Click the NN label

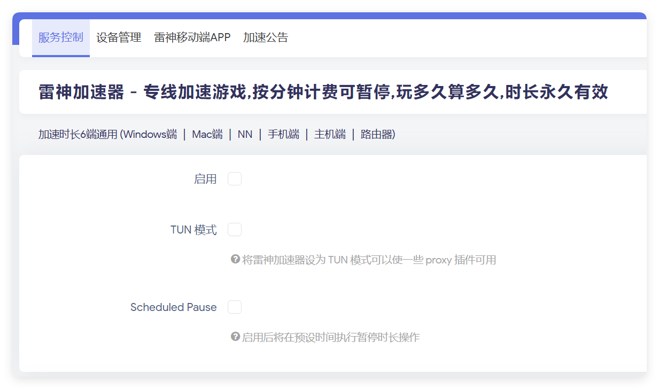pyautogui.click(x=245, y=135)
